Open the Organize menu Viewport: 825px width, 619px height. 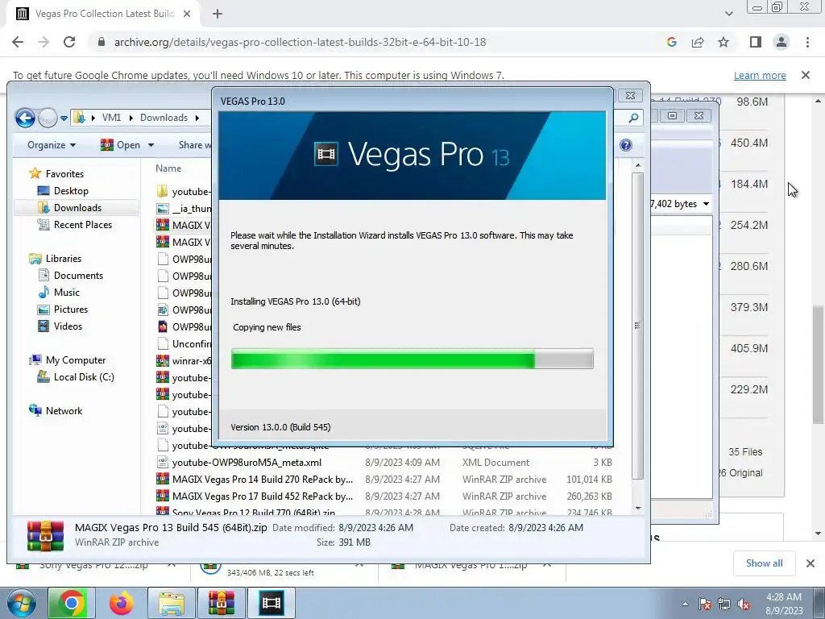(52, 145)
